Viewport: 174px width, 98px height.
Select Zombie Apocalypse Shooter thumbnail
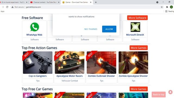tap(133, 63)
